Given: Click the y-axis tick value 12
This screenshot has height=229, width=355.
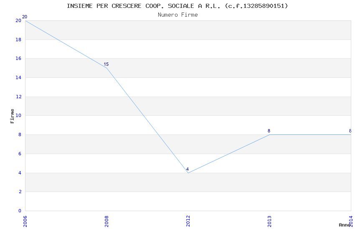Looking at the screenshot, I should coord(18,97).
